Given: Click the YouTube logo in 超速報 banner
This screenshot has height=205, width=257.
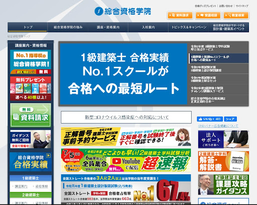Looking at the screenshot, I should (x=126, y=161).
